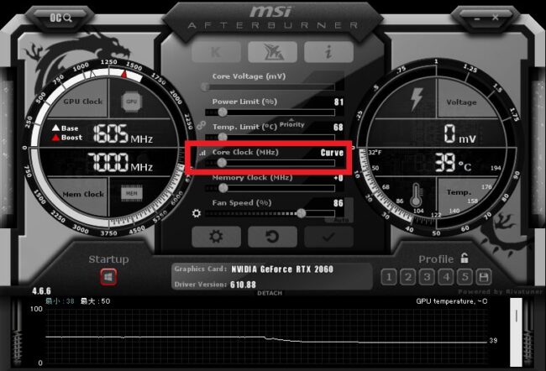Click the 7000 MHz memory clock readout
This screenshot has height=371, width=546.
(120, 162)
